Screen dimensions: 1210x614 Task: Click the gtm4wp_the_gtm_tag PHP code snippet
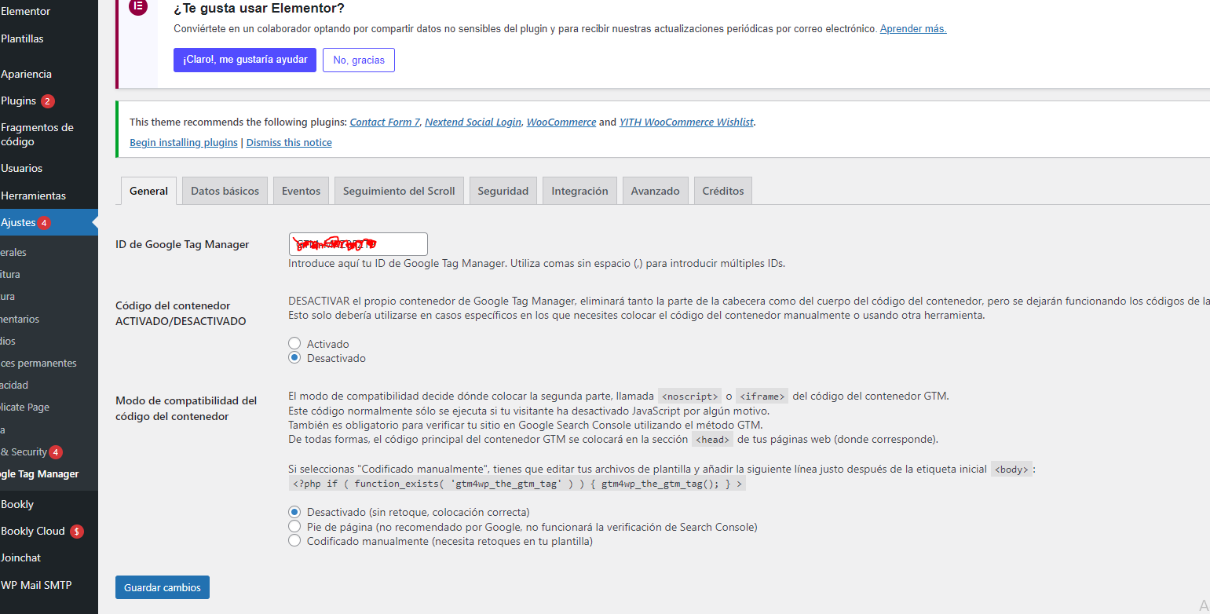click(516, 484)
